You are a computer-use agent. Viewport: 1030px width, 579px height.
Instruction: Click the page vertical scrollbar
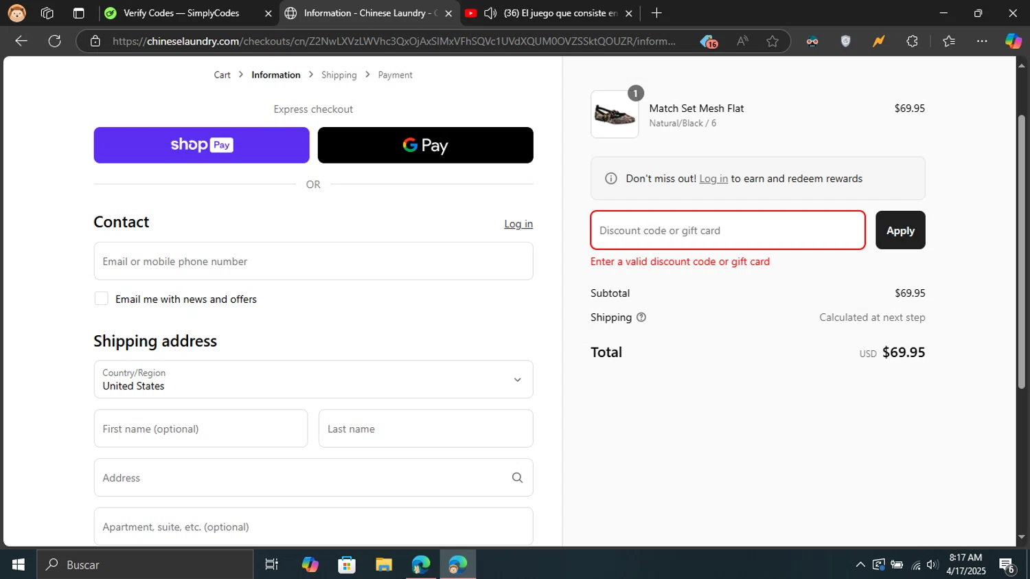1022,251
